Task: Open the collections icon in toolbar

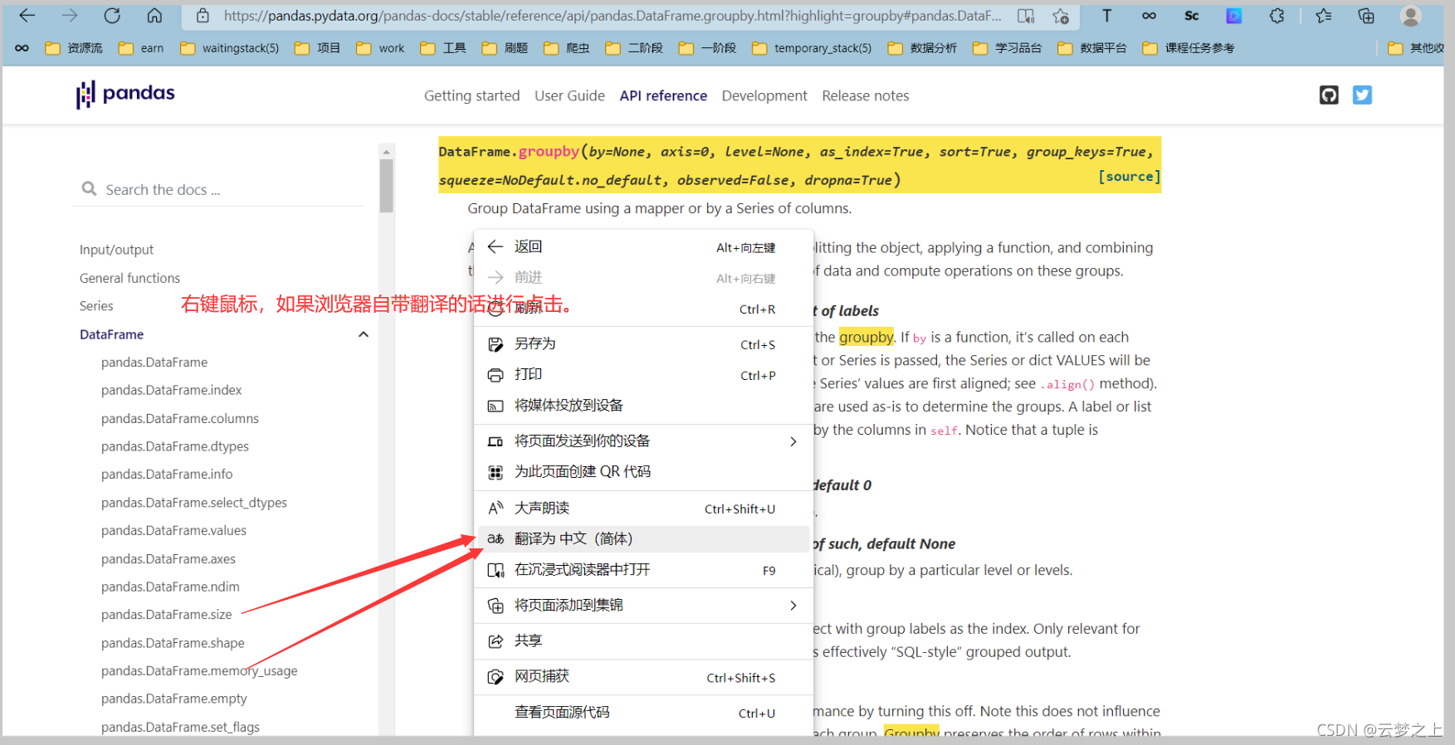Action: (1366, 16)
